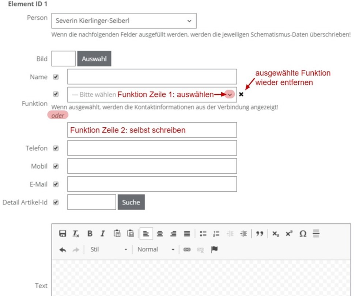Toggle the Name checkbox
Image resolution: width=355 pixels, height=296 pixels.
(56, 77)
